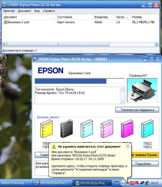This screenshot has height=187, width=162.
Task: Click the Admin owner cell
Action: (x=98, y=22)
